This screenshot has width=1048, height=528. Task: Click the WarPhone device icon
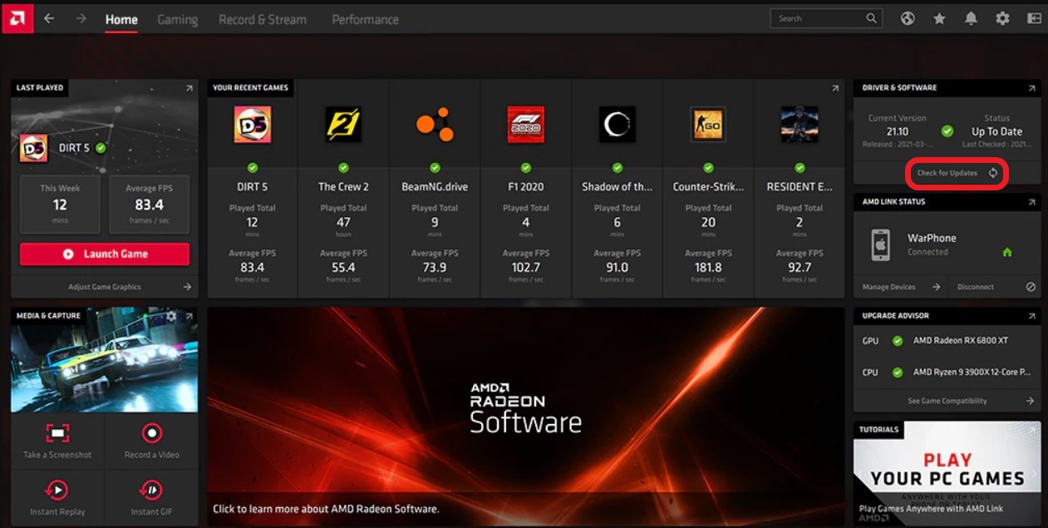coord(880,244)
